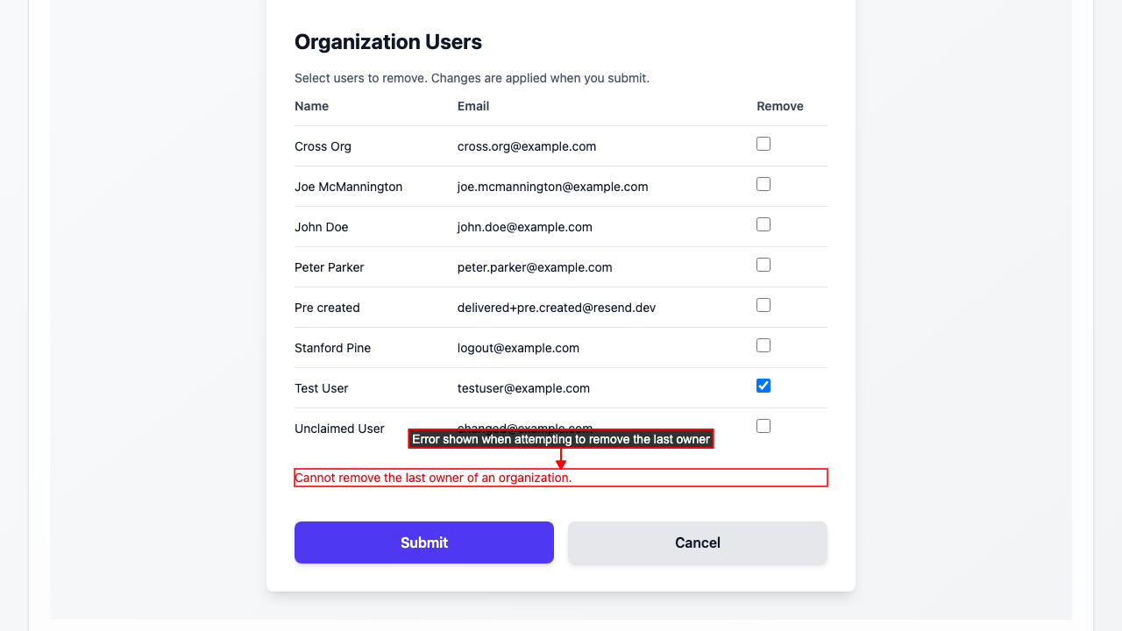Check the Remove box for Cross Org
Image resolution: width=1122 pixels, height=631 pixels.
(763, 144)
